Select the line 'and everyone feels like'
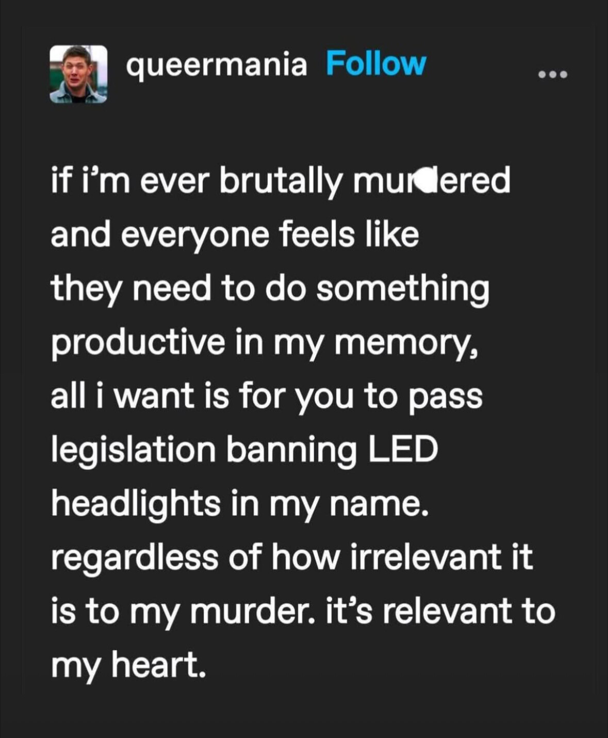 pyautogui.click(x=235, y=235)
